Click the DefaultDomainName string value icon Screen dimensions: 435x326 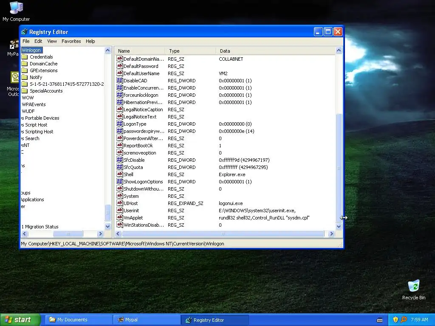pos(119,59)
